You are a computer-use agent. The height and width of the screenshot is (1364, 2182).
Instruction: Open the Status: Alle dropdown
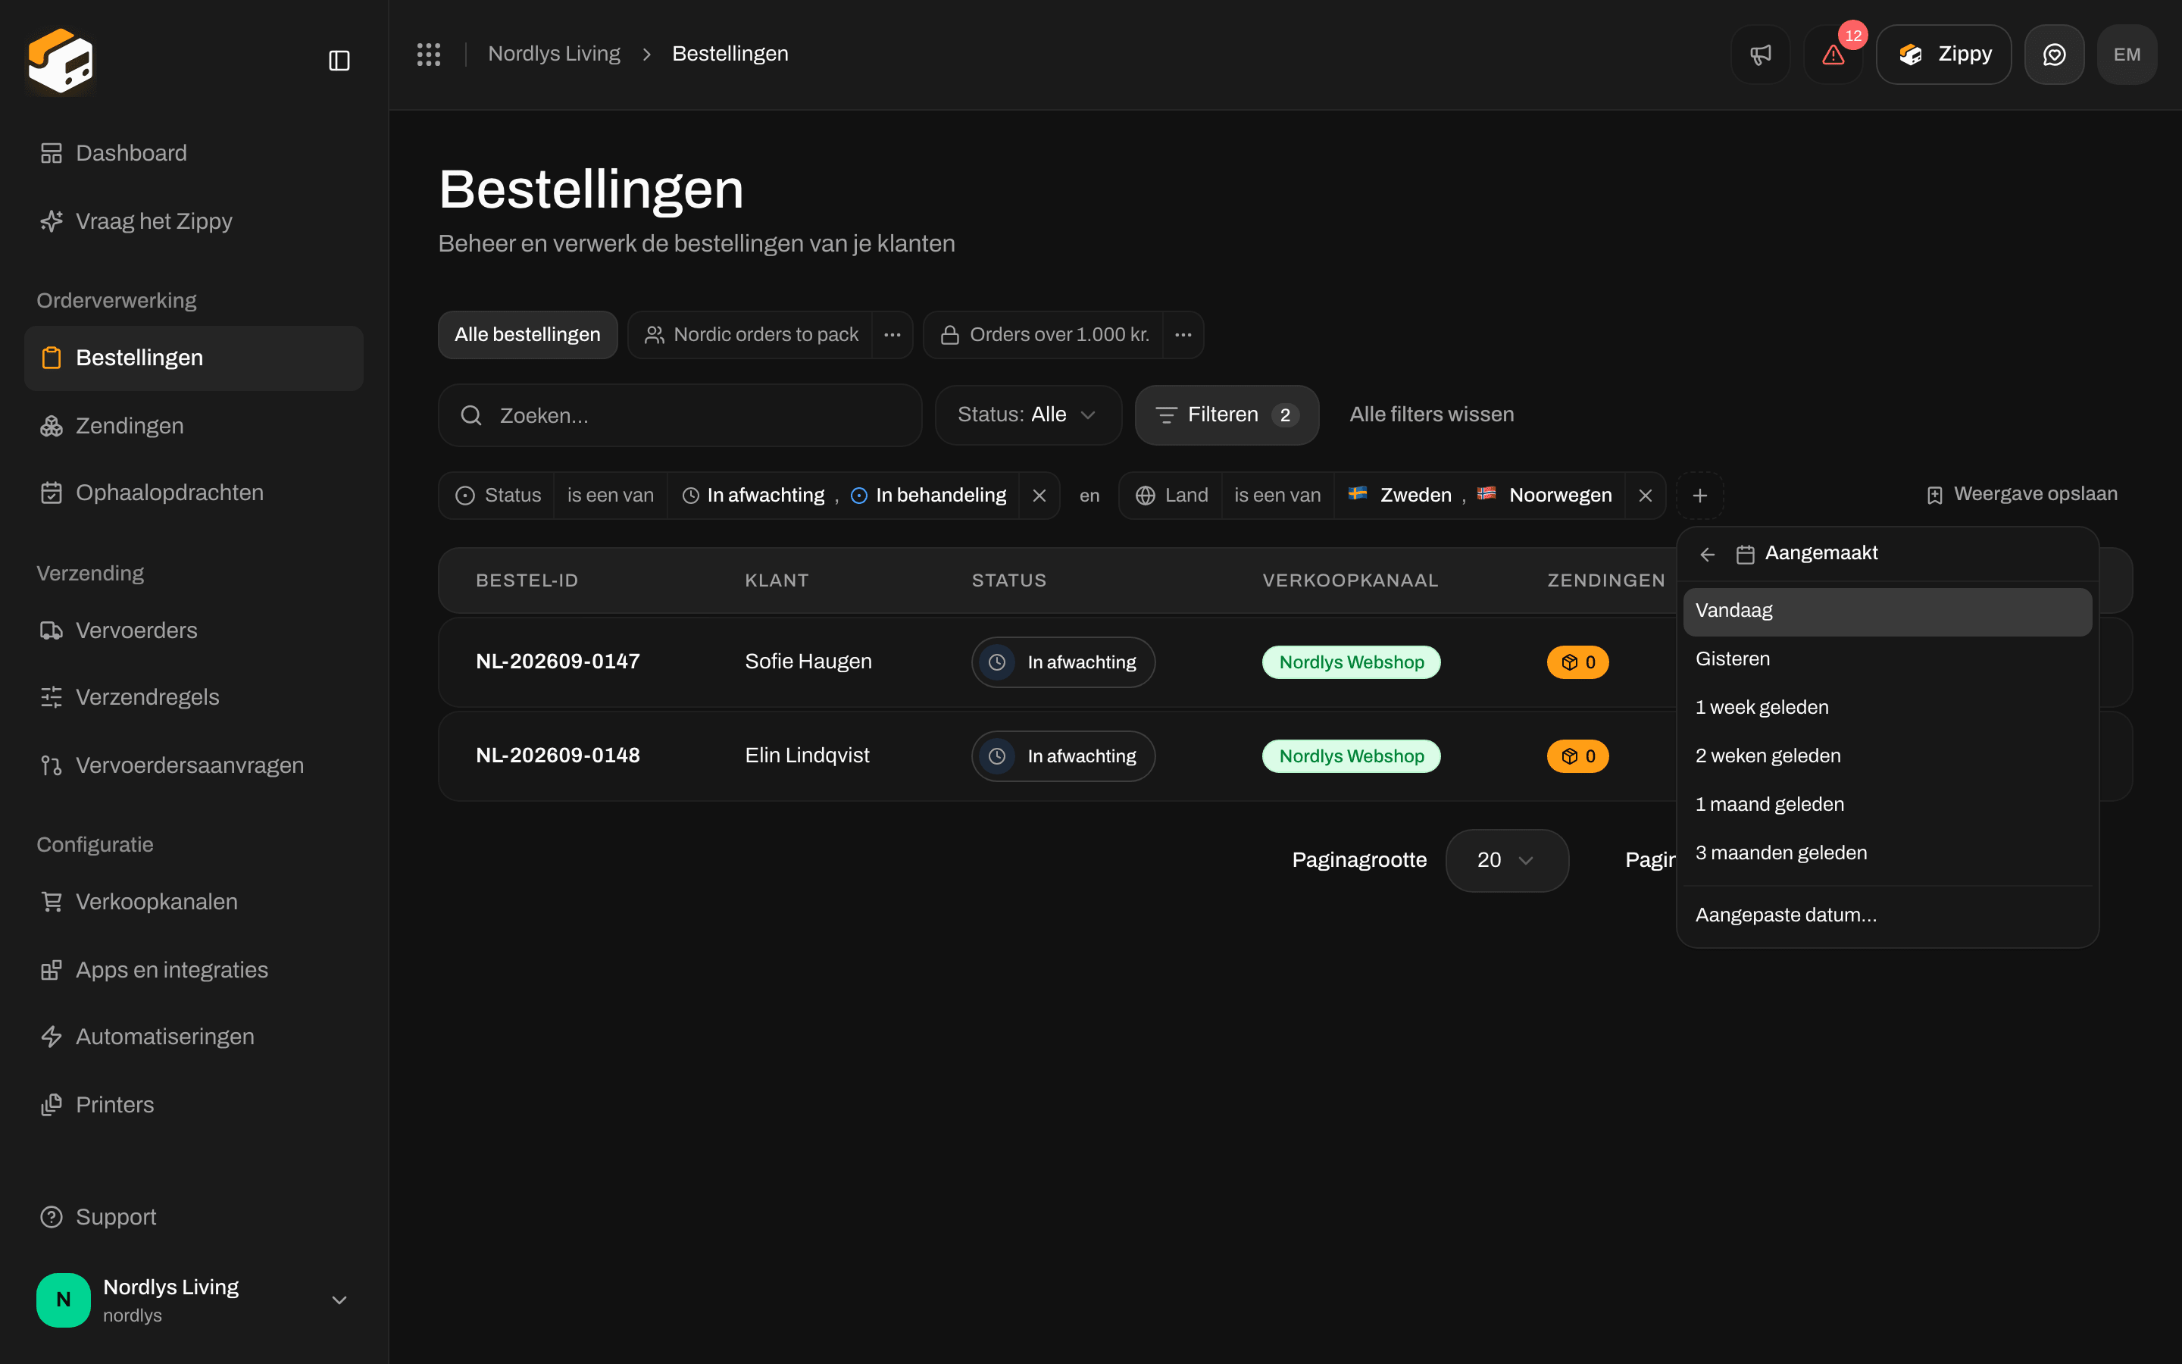(1028, 415)
